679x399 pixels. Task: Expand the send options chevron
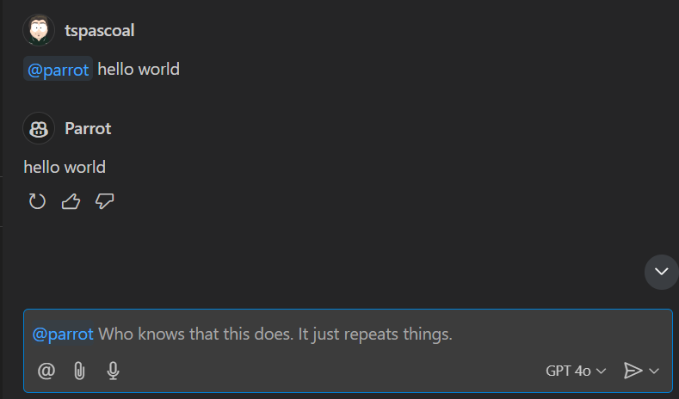coord(654,371)
